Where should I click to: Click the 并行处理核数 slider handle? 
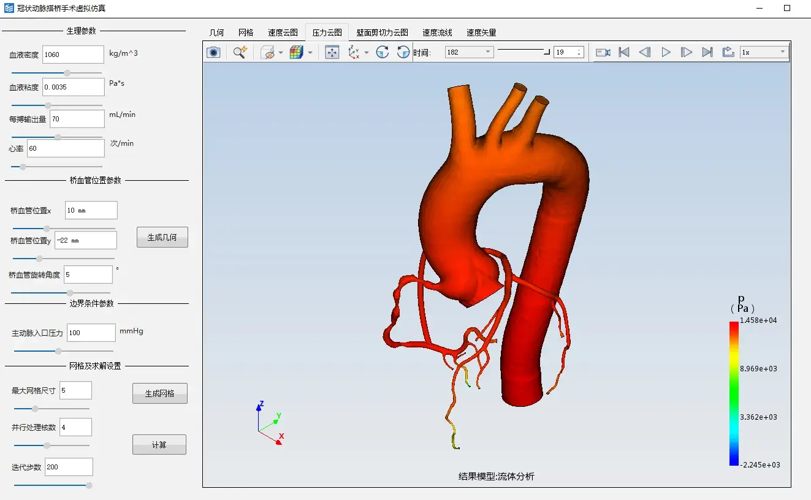point(47,445)
